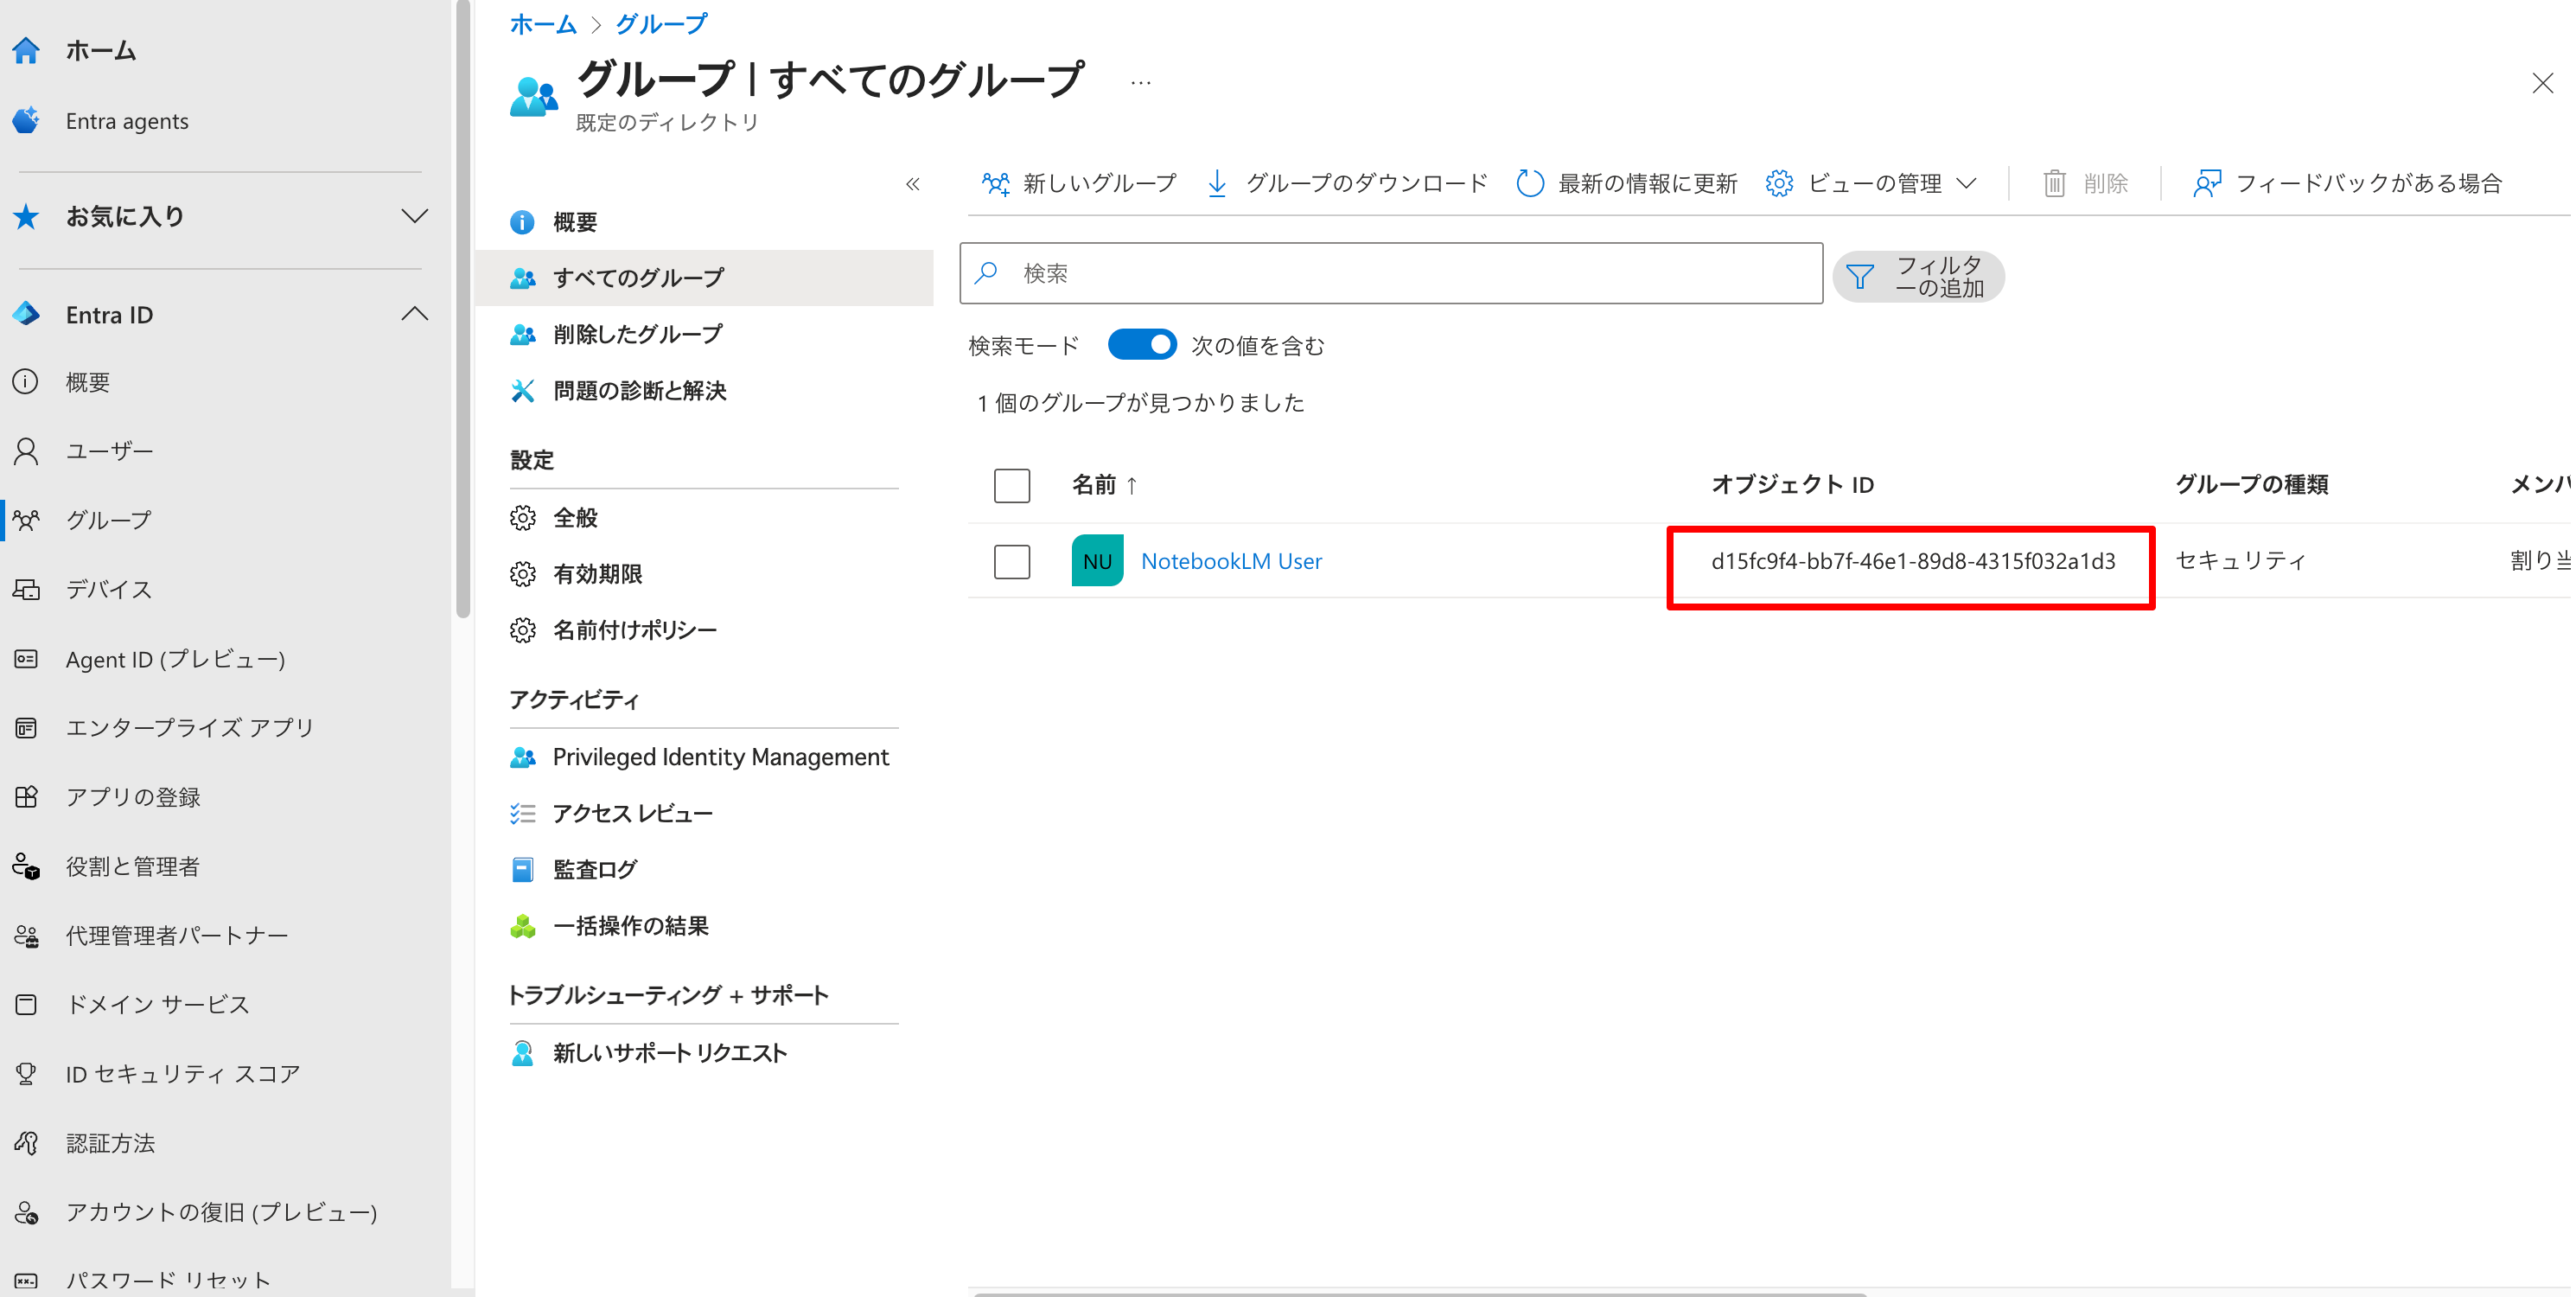Image resolution: width=2576 pixels, height=1297 pixels.
Task: Open 監査ログ audit log icon item
Action: tap(523, 869)
